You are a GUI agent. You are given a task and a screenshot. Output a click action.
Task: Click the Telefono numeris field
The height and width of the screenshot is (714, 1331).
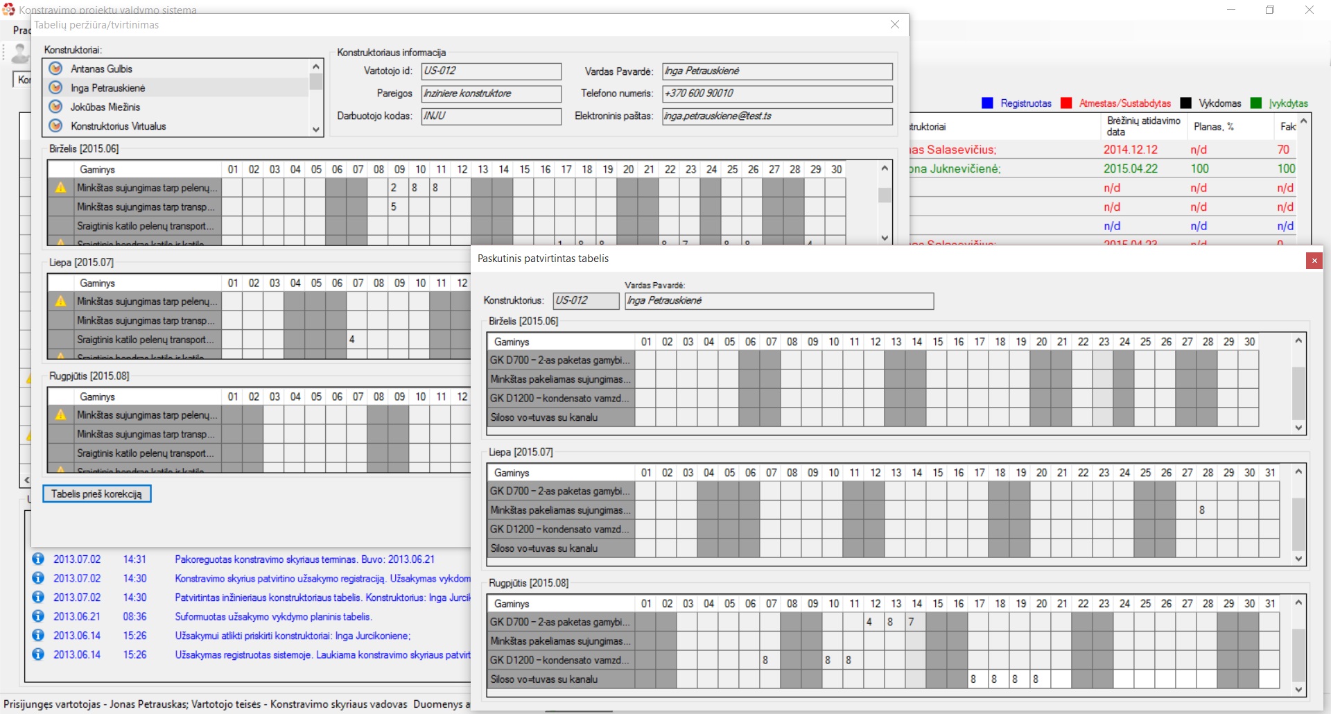point(777,94)
